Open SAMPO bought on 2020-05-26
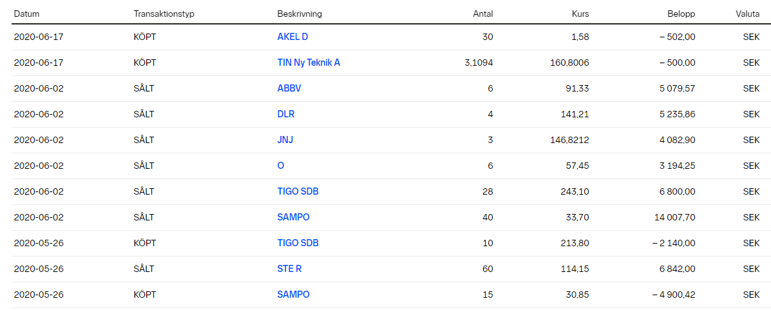 pyautogui.click(x=294, y=295)
